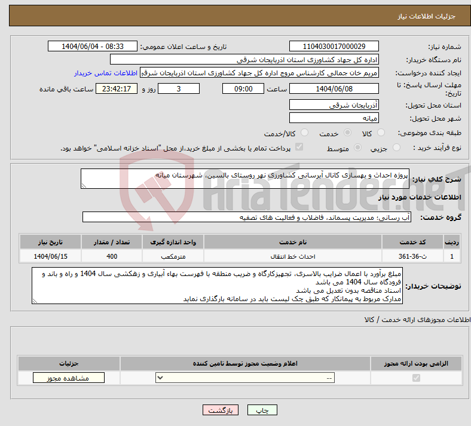Screen dimensions: 471x426
Task: Click the اعلام وضعیت مجوز توسط تامین کننده header
Action: [x=245, y=363]
